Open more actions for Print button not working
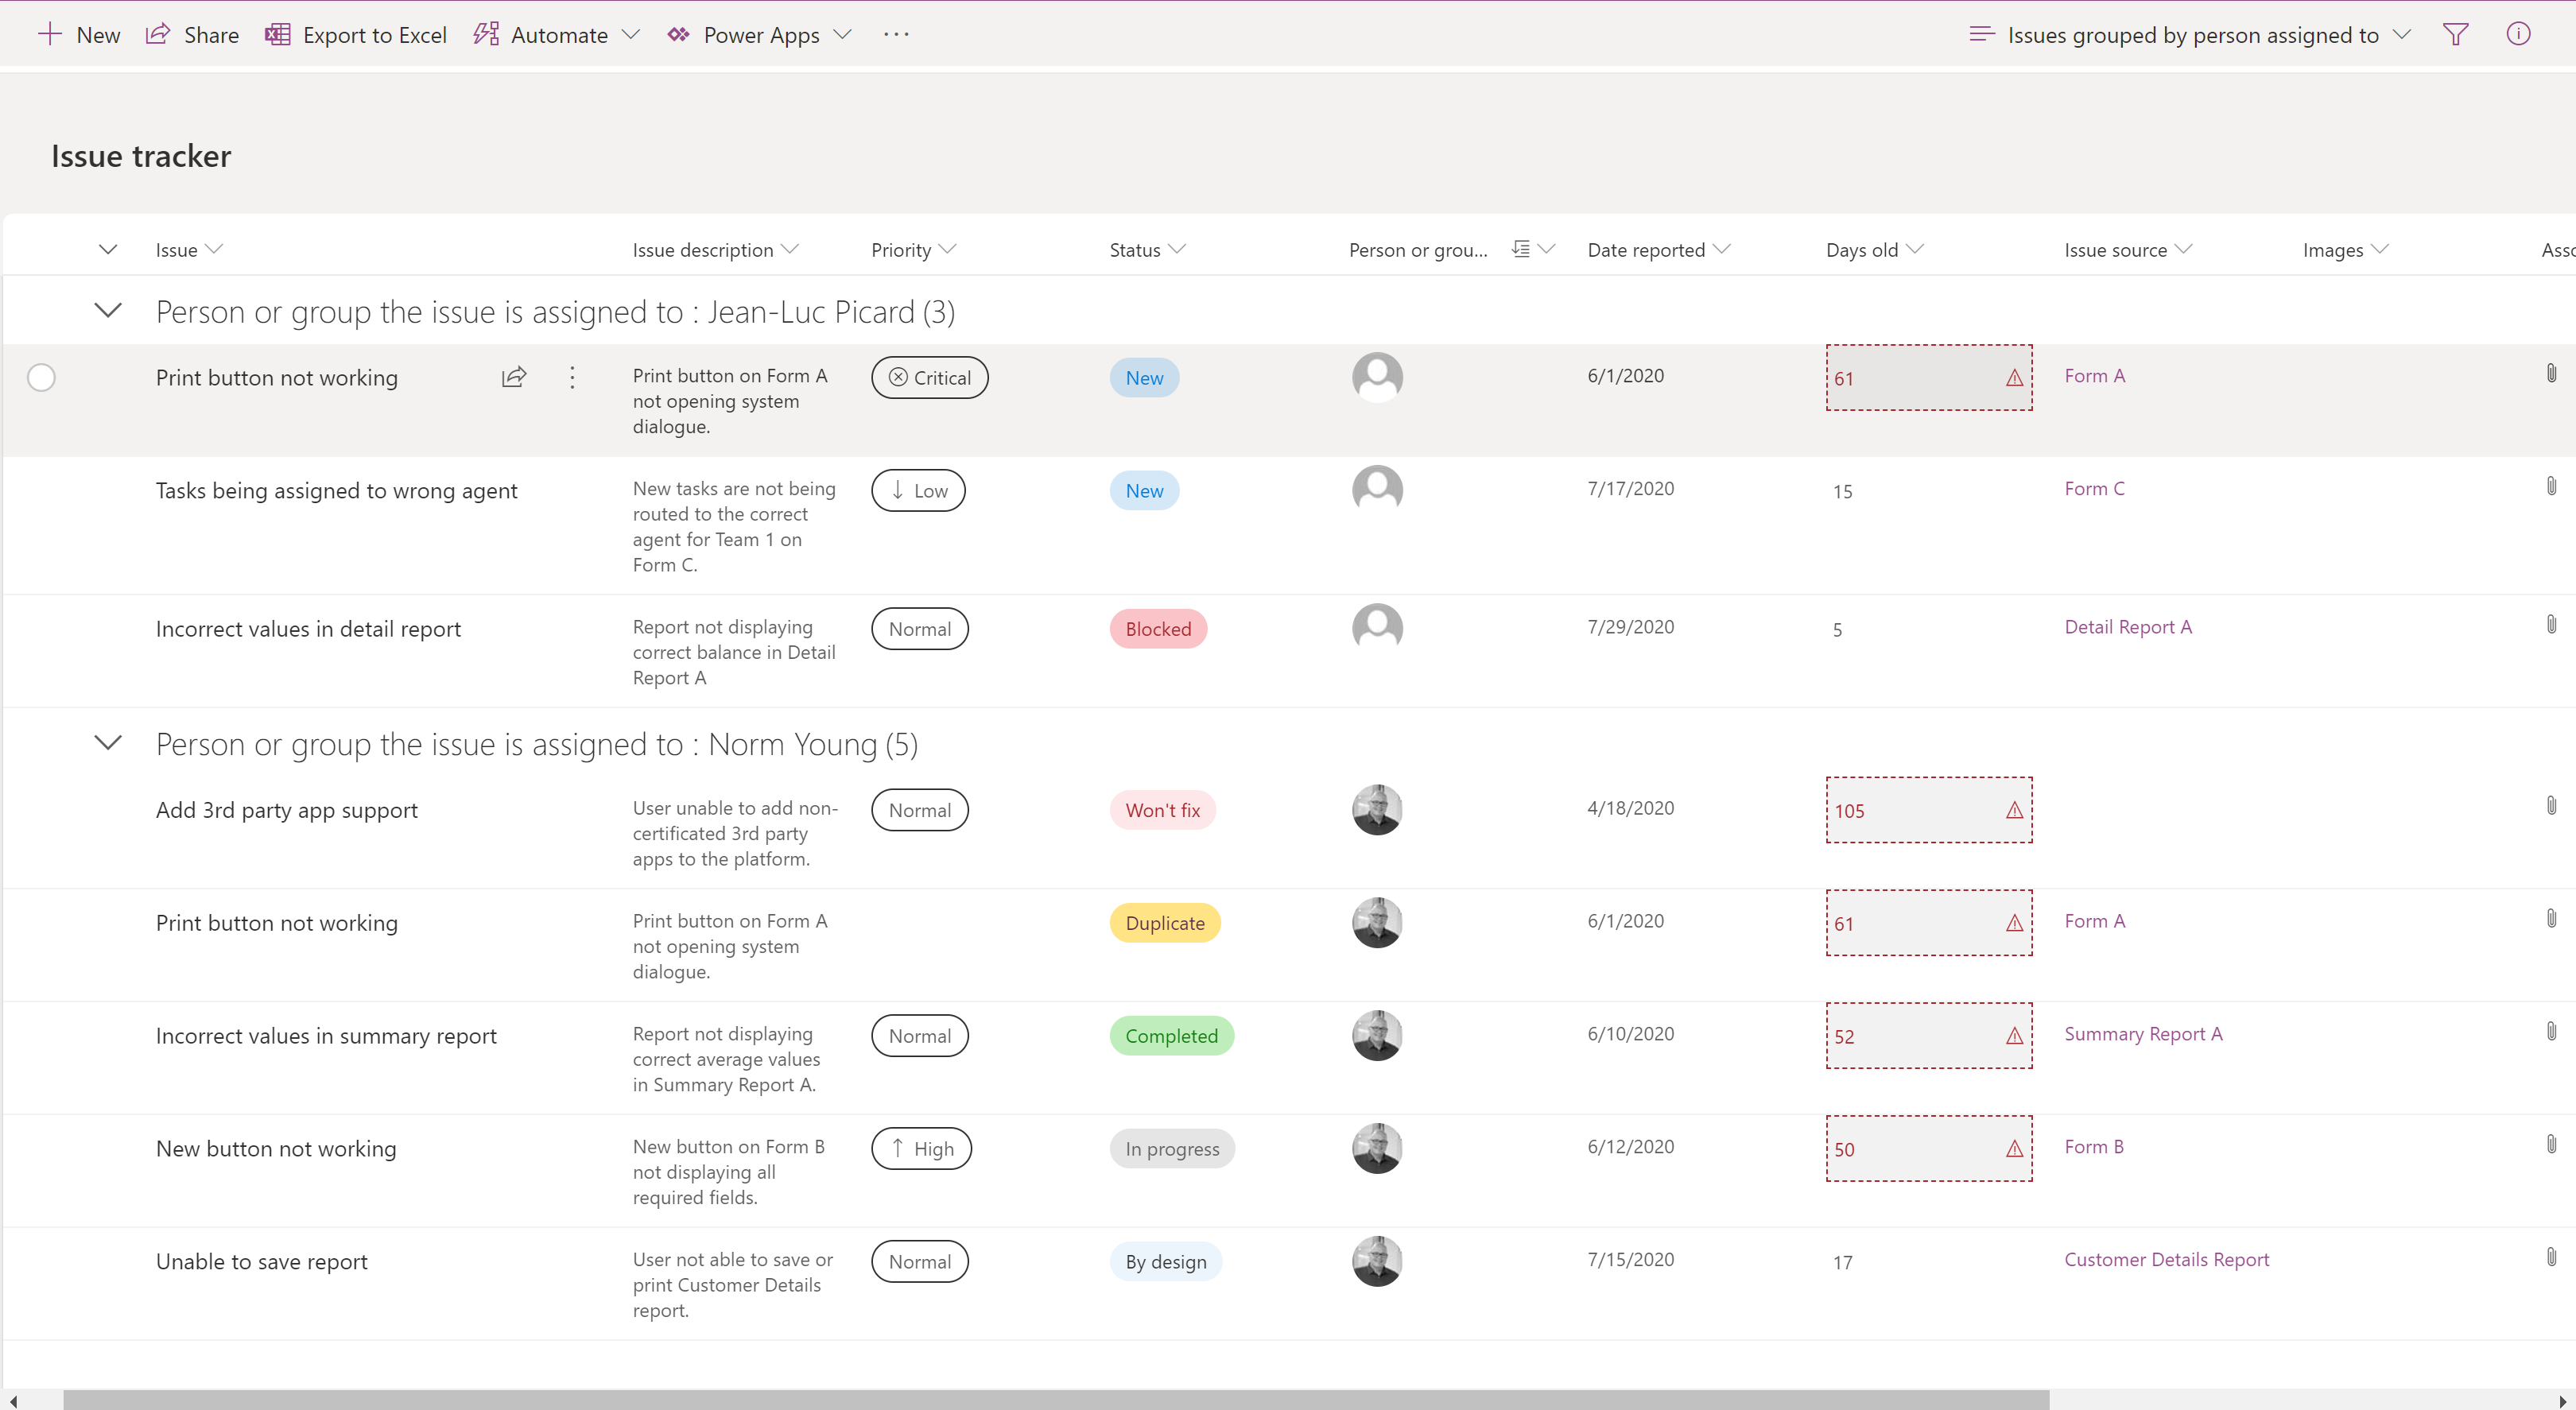The width and height of the screenshot is (2576, 1410). point(571,377)
